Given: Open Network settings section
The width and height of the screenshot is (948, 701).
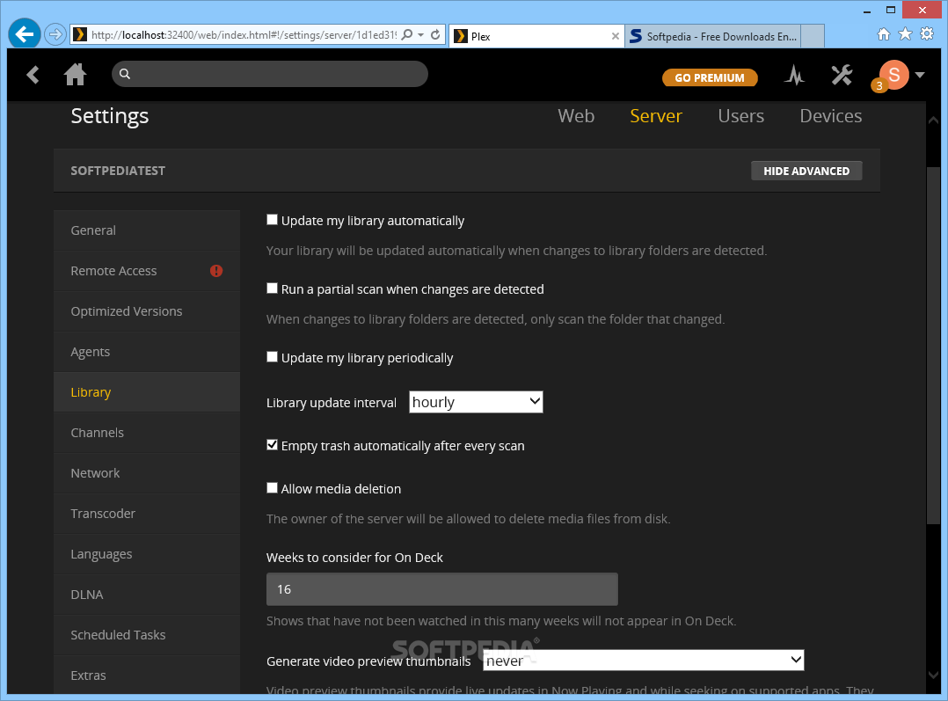Looking at the screenshot, I should [x=147, y=473].
